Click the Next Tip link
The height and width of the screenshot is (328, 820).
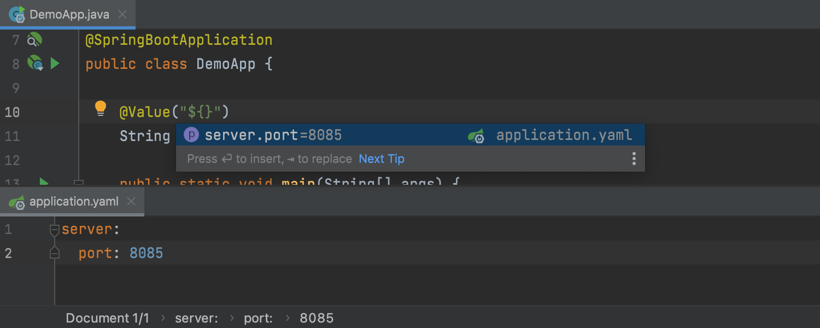coord(382,159)
